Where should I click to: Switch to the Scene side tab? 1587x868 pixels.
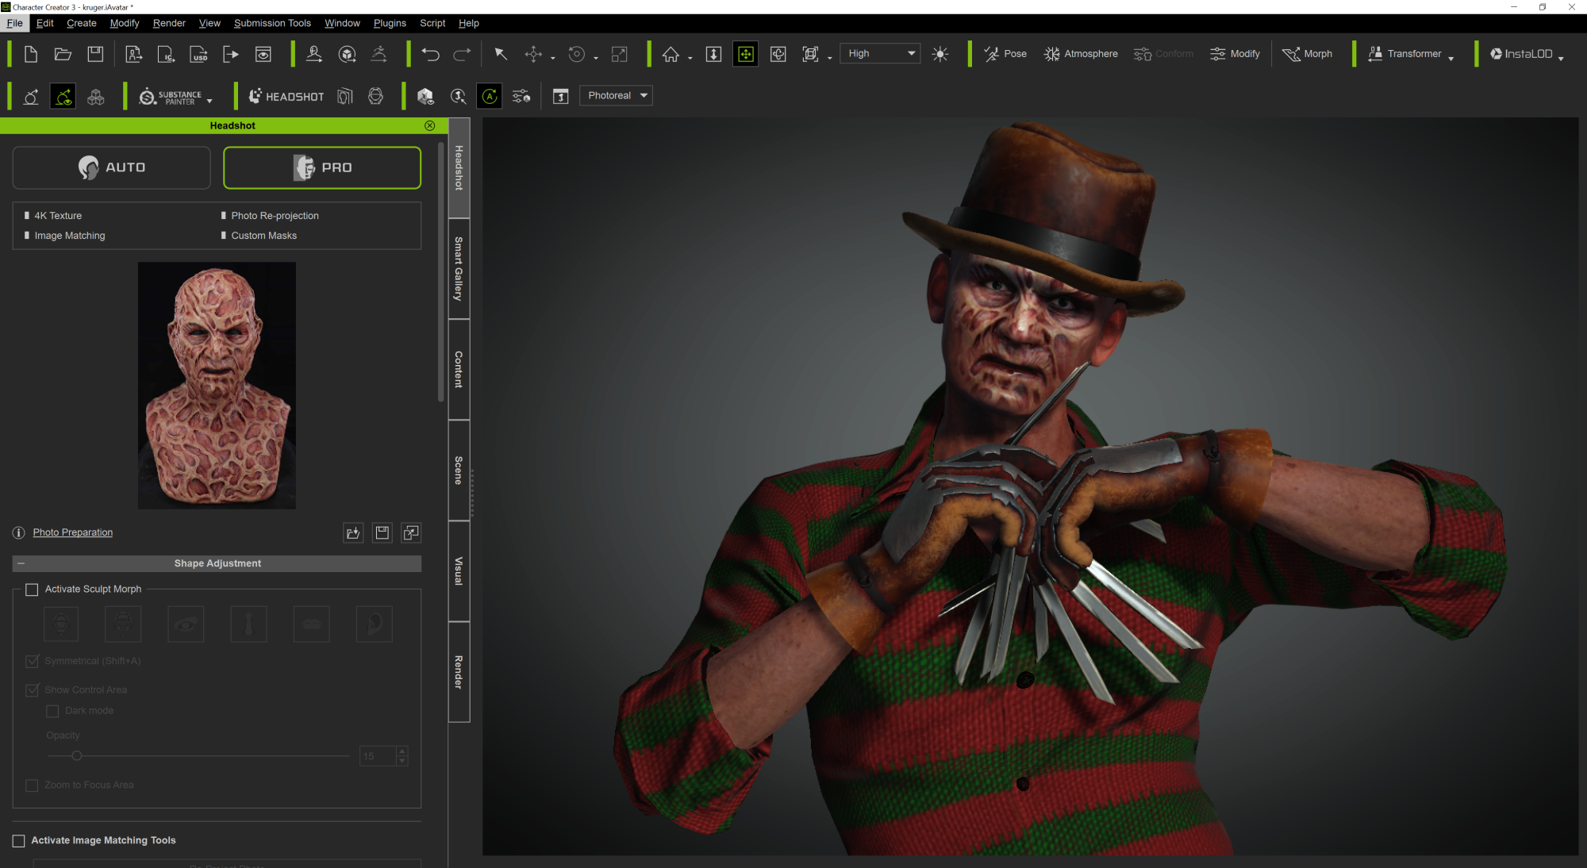(x=459, y=470)
